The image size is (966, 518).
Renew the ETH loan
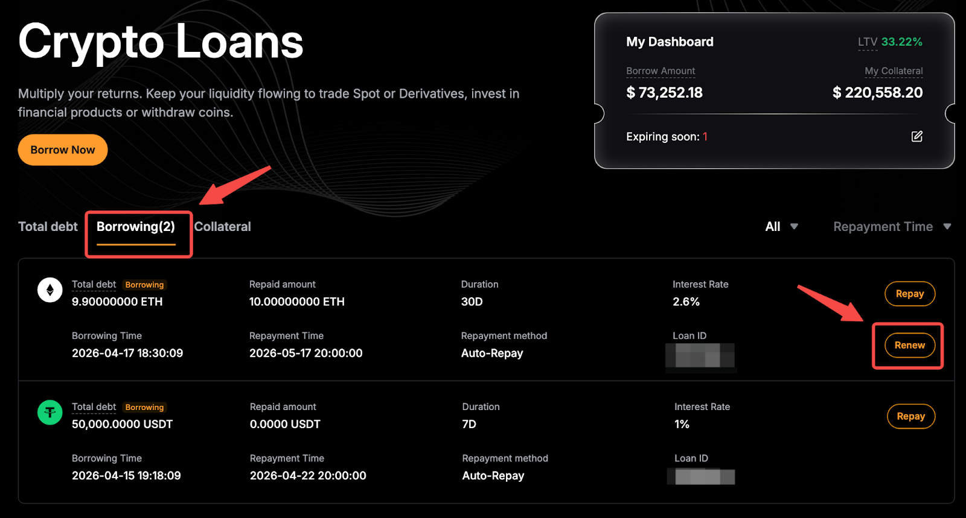click(909, 345)
